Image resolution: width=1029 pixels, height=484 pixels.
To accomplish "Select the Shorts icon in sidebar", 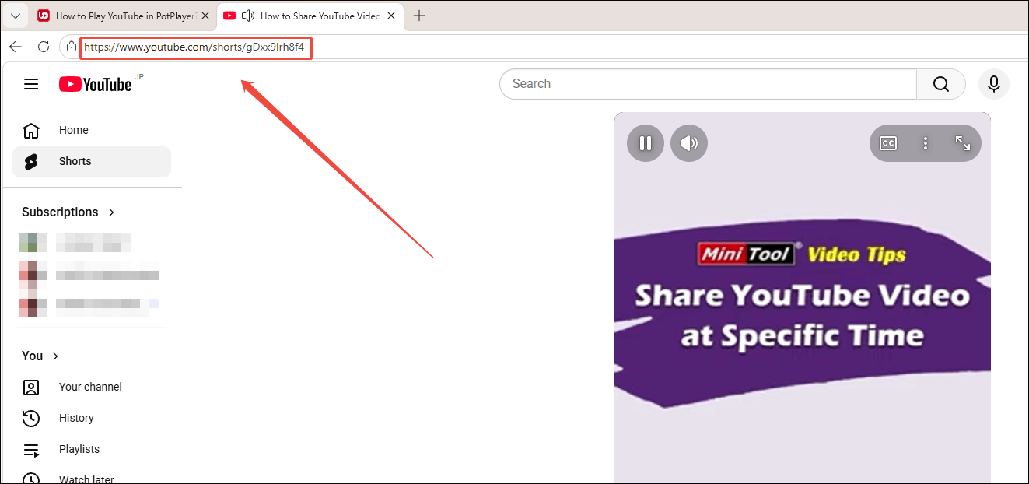I will (31, 161).
